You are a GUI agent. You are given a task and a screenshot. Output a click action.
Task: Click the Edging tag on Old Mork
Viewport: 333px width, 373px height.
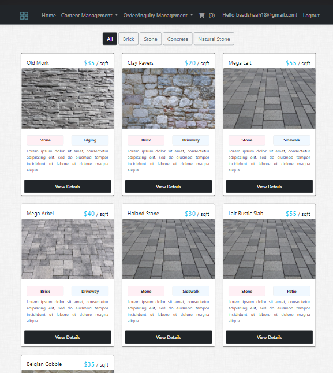[90, 140]
